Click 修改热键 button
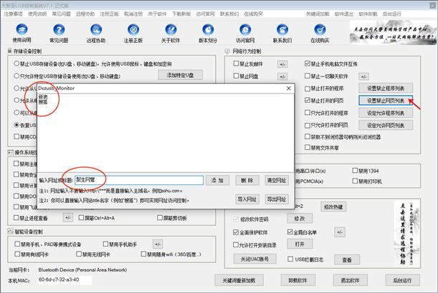 click(333, 207)
